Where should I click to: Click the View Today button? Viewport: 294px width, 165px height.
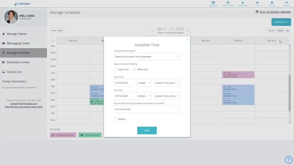click(57, 30)
